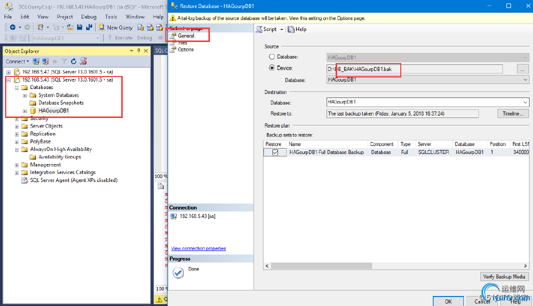533x306 pixels.
Task: Click the Navigate Backward arrow in SSMS toolbar
Action: (13, 27)
